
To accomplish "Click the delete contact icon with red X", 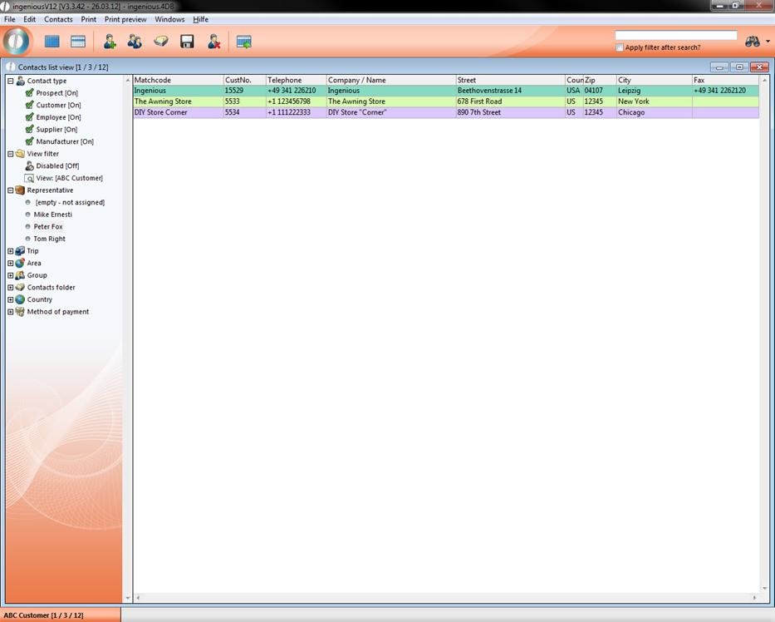I will [213, 42].
